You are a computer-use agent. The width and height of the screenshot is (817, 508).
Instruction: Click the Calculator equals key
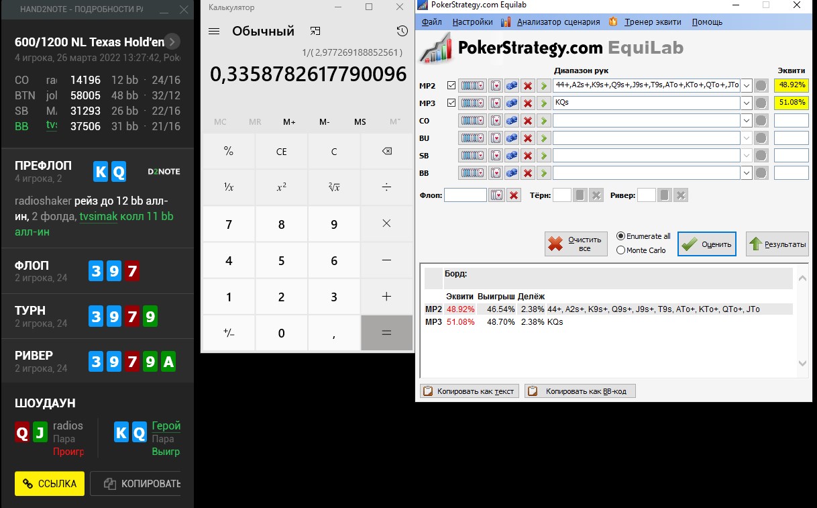tap(386, 333)
